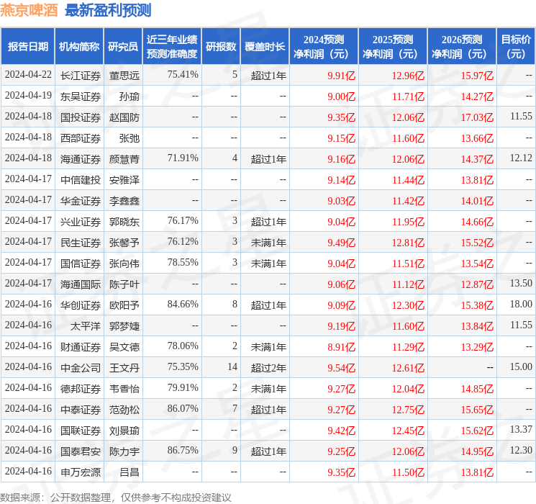This screenshot has width=536, height=504.
Task: Click 华创证券 institution cell
Action: tap(81, 305)
